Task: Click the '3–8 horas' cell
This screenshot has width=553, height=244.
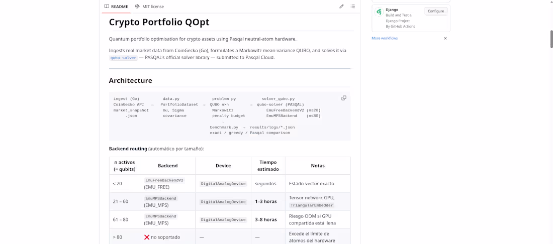Action: pyautogui.click(x=268, y=219)
